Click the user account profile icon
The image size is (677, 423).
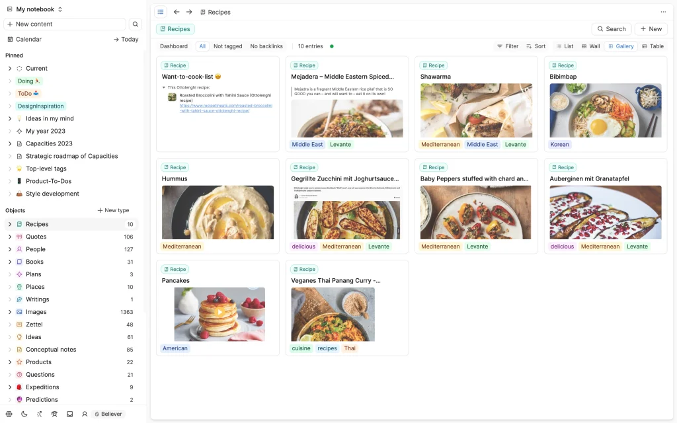[85, 414]
